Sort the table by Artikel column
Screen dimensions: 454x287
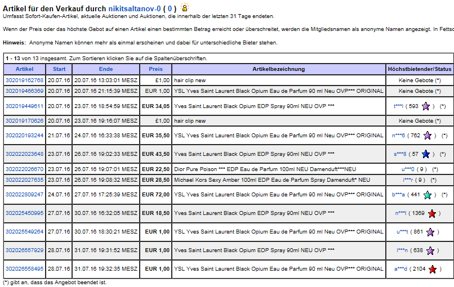point(24,69)
